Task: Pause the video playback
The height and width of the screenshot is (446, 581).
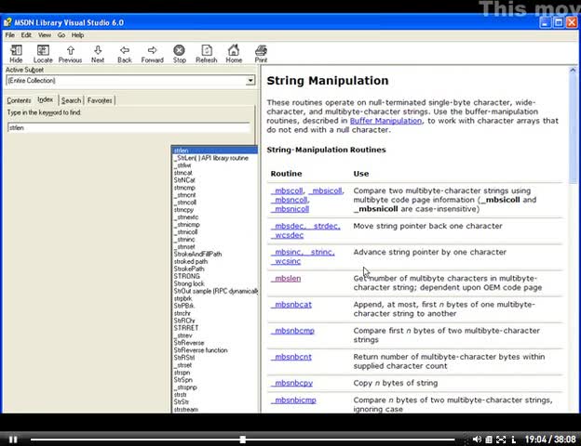Action: 13,439
